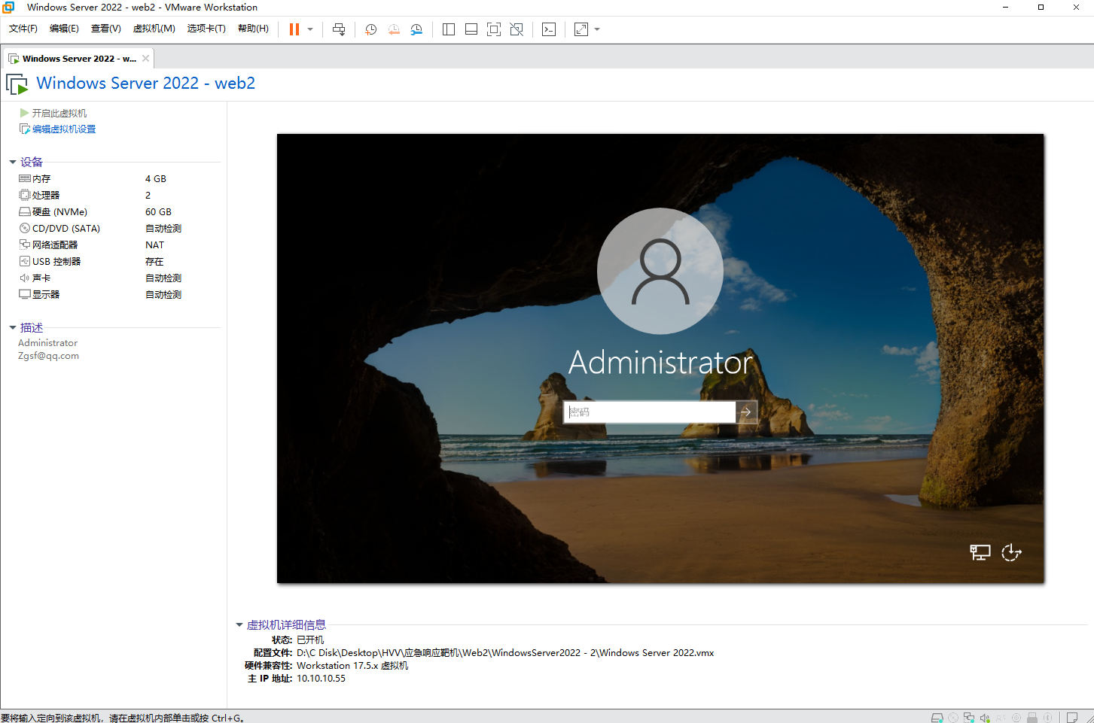Click the hard disk status bar icon
The image size is (1094, 723).
click(x=937, y=718)
